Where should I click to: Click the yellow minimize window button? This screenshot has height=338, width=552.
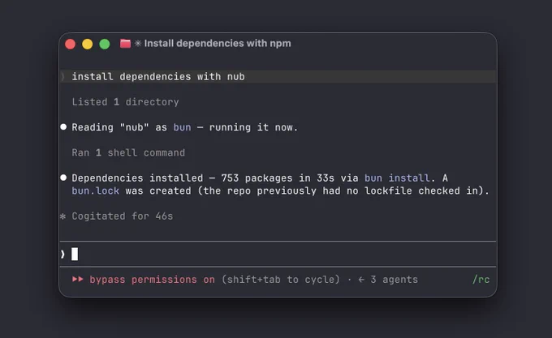click(x=88, y=44)
